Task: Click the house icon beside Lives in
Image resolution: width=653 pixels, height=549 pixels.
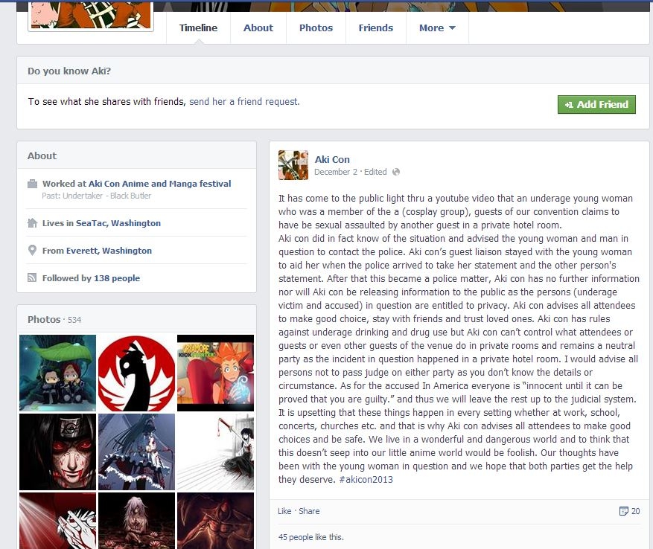Action: pos(32,223)
